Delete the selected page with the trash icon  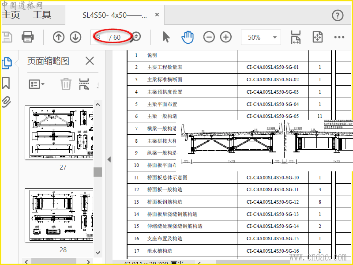coord(66,84)
